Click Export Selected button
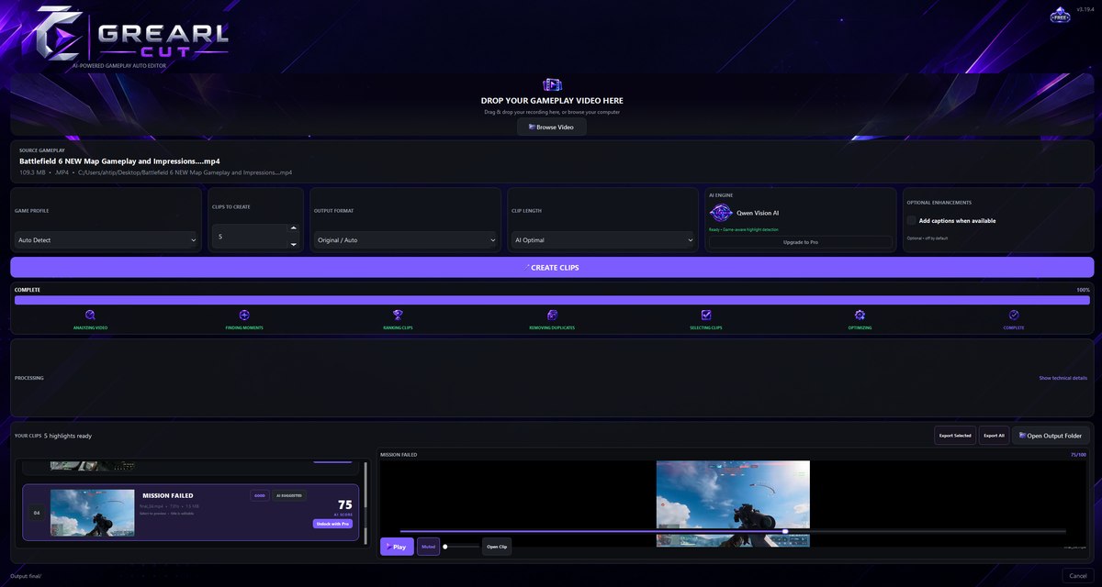Viewport: 1102px width, 587px height. (x=955, y=435)
